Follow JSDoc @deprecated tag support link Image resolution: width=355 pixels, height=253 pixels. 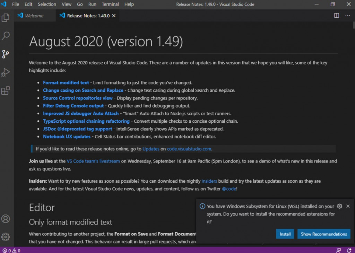pos(77,129)
